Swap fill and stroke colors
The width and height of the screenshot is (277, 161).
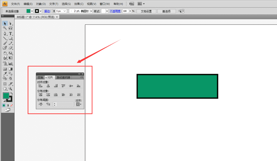pyautogui.click(x=11, y=93)
